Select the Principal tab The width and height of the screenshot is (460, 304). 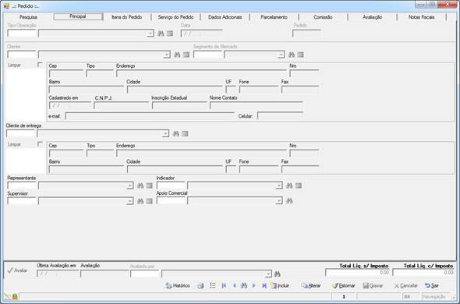[x=78, y=16]
